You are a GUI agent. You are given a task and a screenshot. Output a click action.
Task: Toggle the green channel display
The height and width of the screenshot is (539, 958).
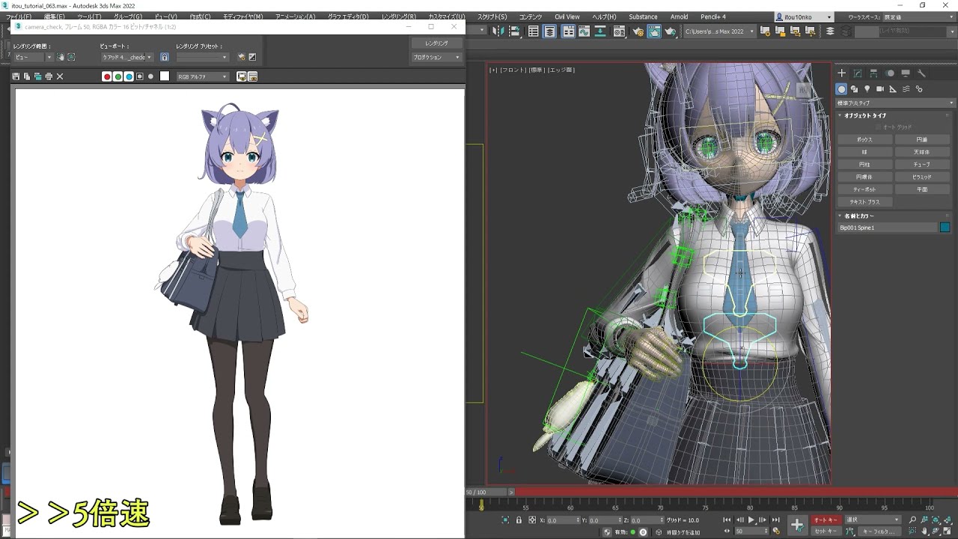click(x=118, y=76)
